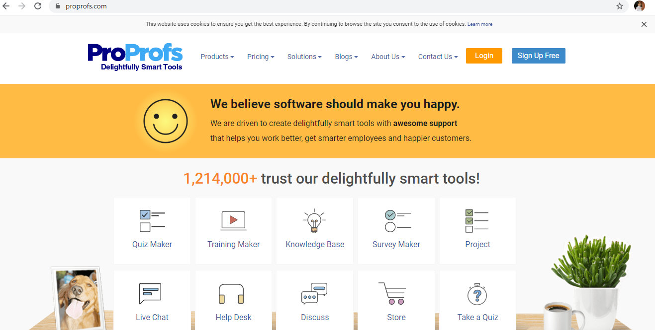The width and height of the screenshot is (655, 330).
Task: Open the Discuss label
Action: point(315,317)
